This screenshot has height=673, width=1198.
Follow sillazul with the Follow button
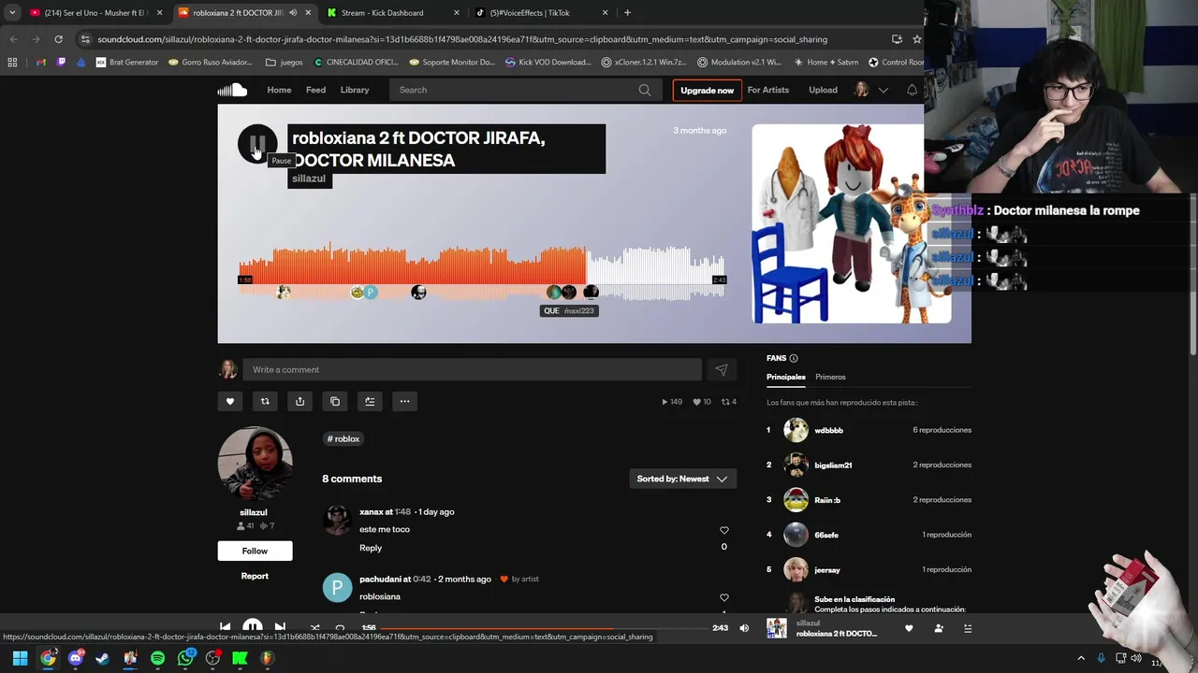point(255,551)
